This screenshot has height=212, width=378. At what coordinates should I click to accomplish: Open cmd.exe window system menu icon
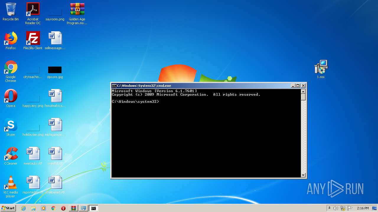coord(114,86)
